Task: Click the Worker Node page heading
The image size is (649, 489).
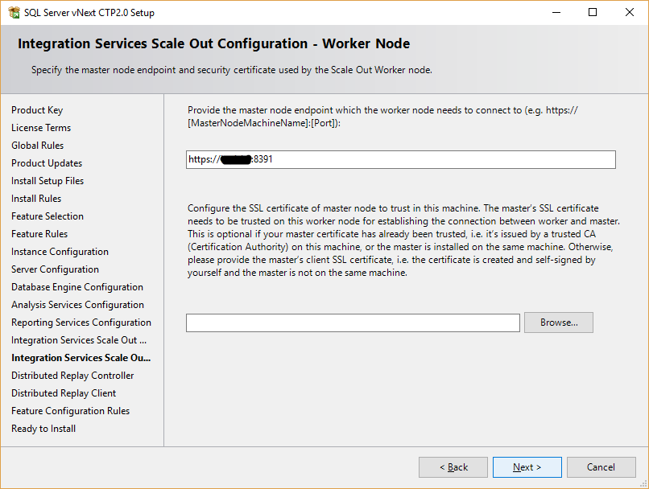Action: click(x=214, y=43)
